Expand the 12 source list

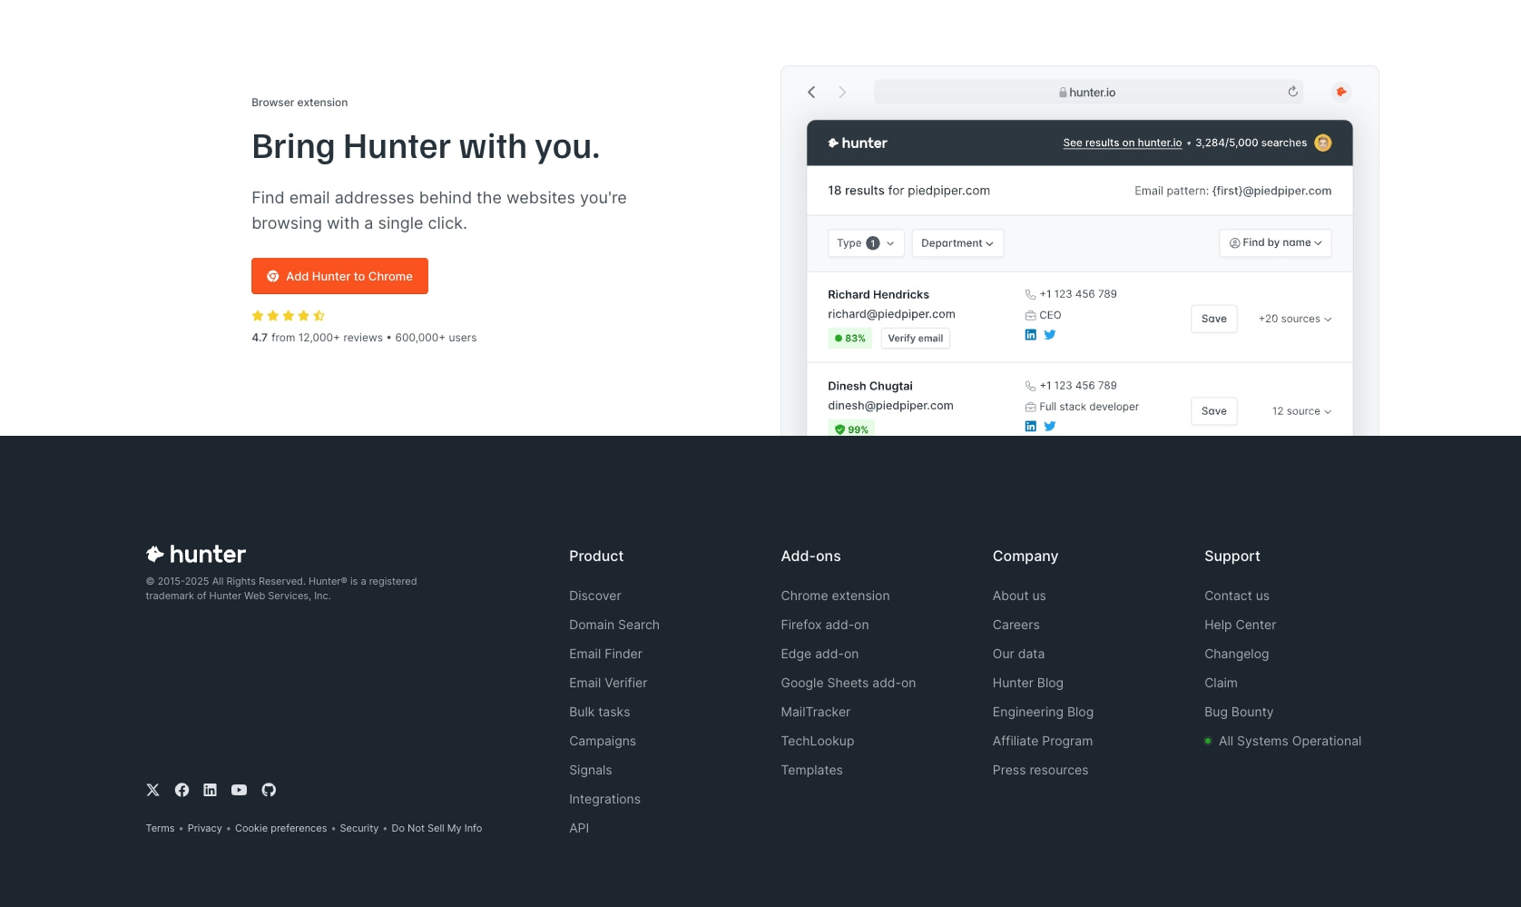(x=1302, y=411)
